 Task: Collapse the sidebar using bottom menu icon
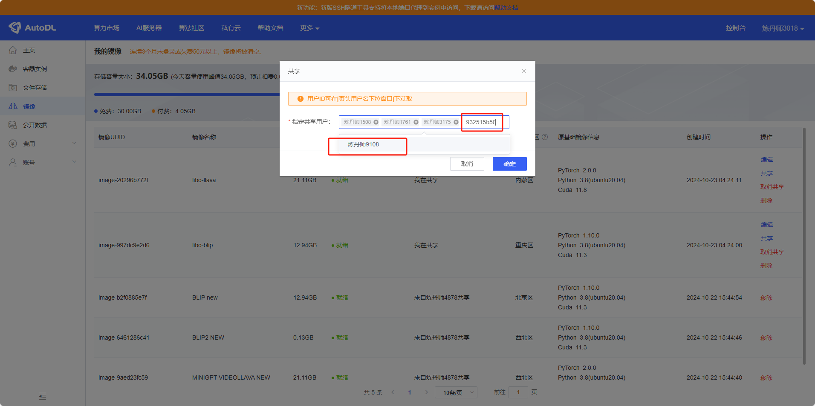click(43, 396)
